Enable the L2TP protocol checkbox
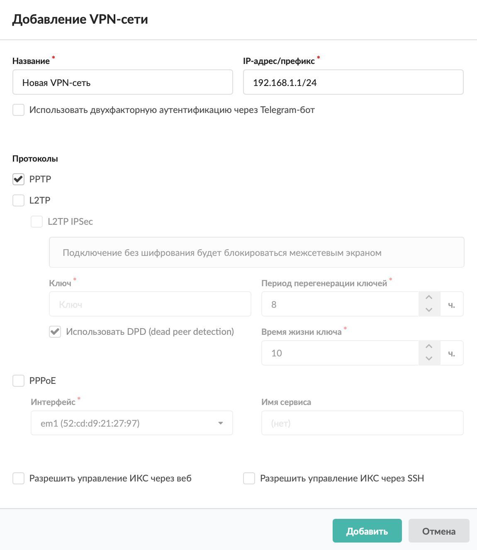This screenshot has width=477, height=550. tap(19, 200)
